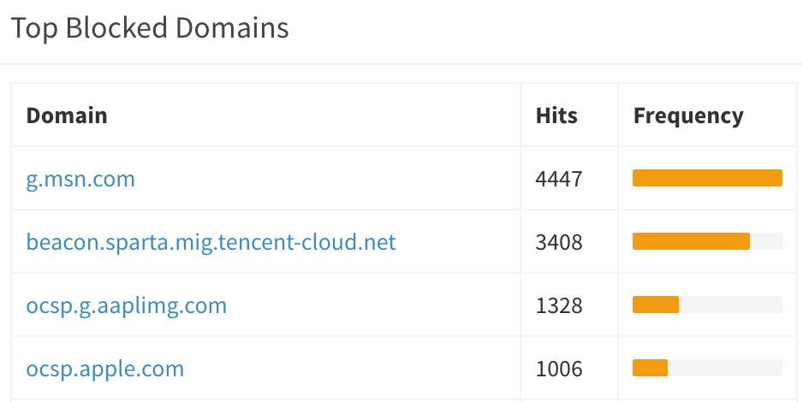
Task: Follow the ocsp.apple.com domain link
Action: [105, 369]
